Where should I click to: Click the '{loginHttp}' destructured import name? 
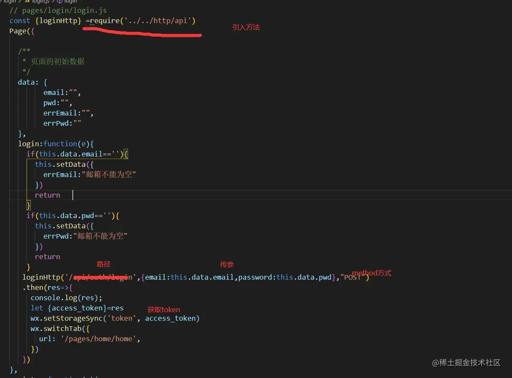tap(58, 21)
